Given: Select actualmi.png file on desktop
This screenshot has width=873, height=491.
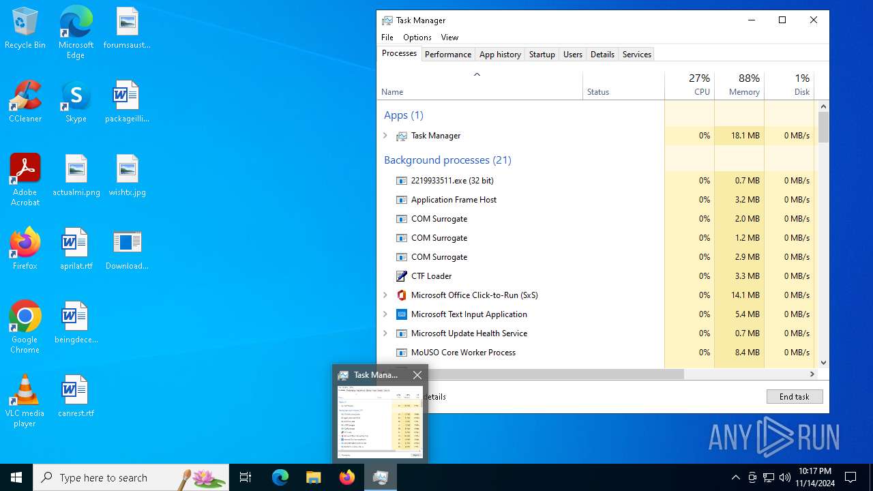Looking at the screenshot, I should point(76,176).
